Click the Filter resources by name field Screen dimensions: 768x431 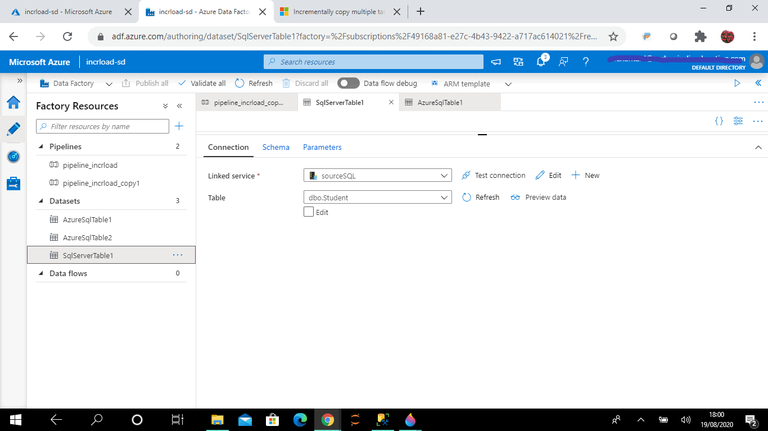click(x=102, y=126)
